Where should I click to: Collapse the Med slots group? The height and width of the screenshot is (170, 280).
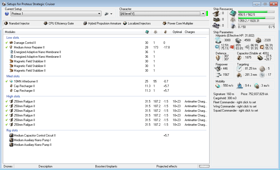point(13,76)
